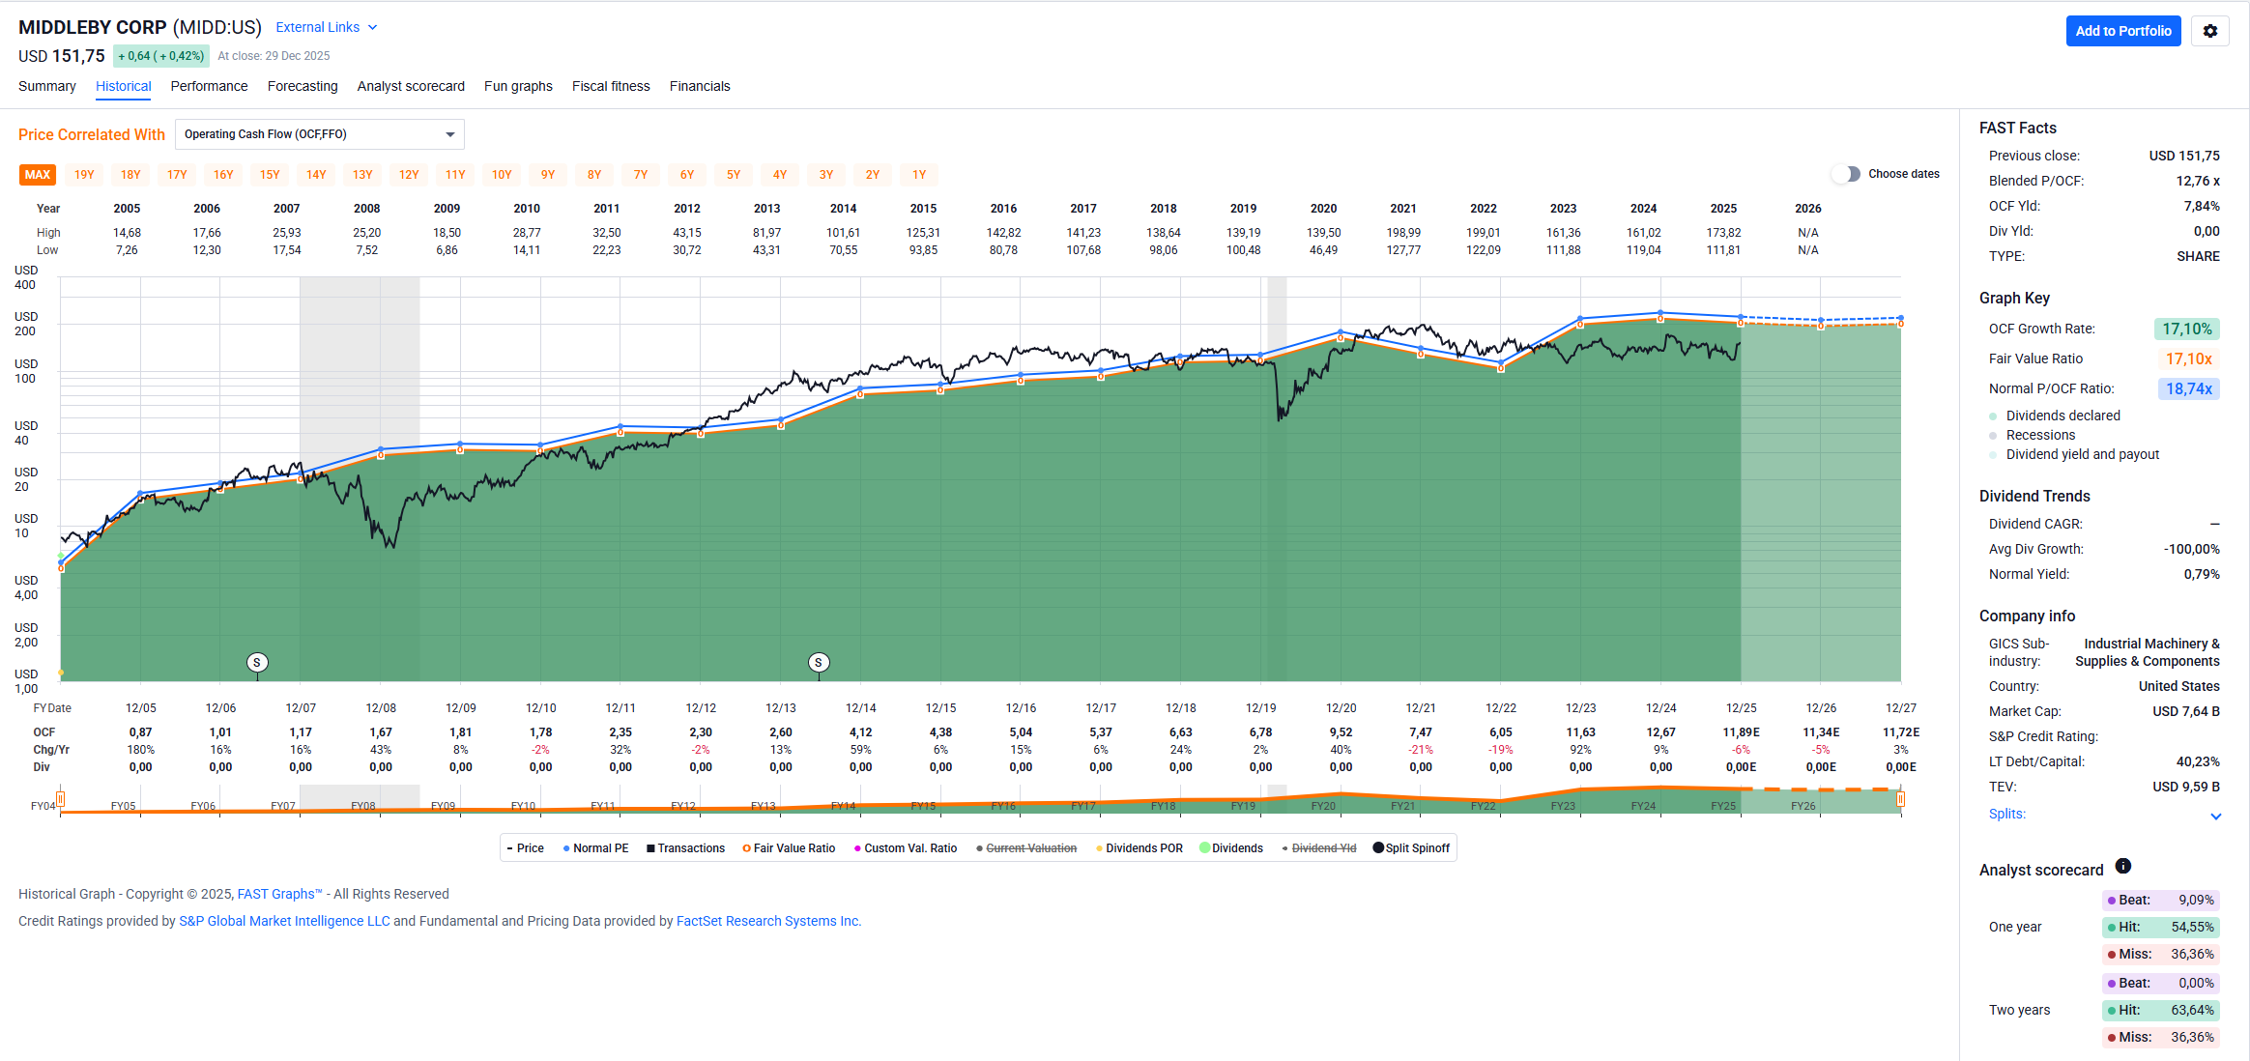Toggle the Price legend item
The height and width of the screenshot is (1061, 2250).
pos(526,848)
